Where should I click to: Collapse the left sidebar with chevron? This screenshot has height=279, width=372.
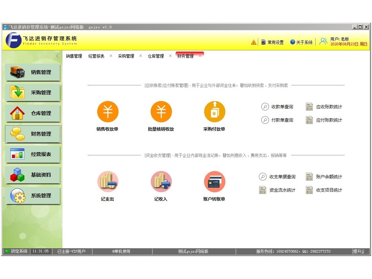point(57,56)
